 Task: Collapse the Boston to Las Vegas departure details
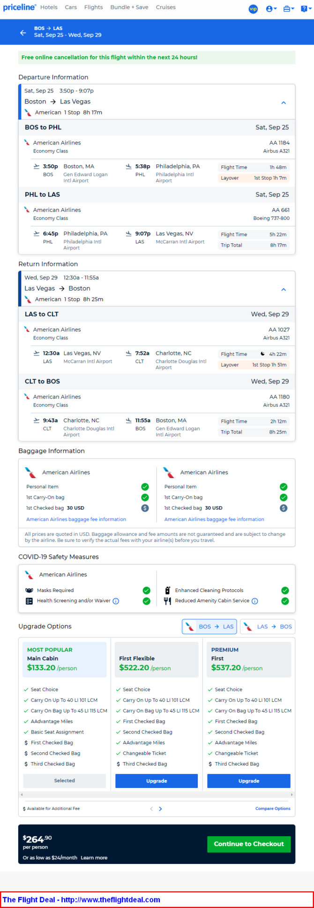(284, 103)
